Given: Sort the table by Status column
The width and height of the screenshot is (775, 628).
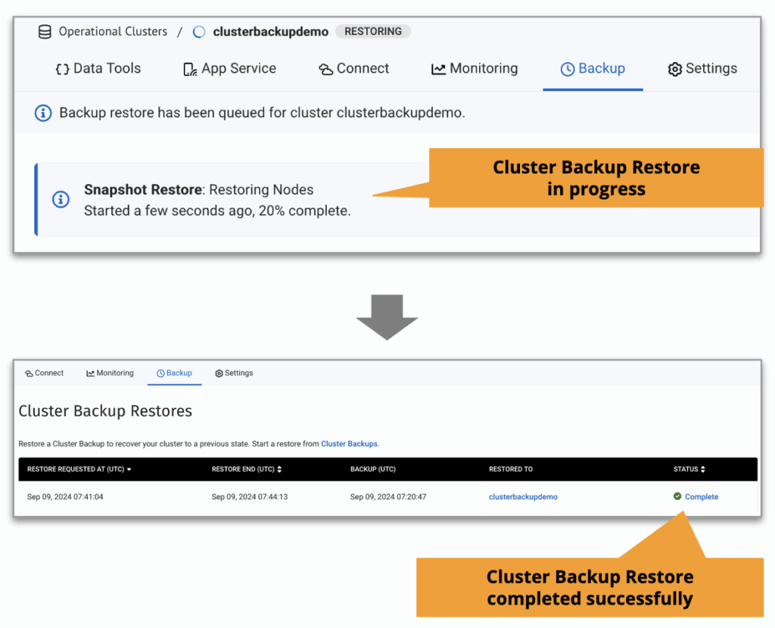Looking at the screenshot, I should pyautogui.click(x=703, y=470).
